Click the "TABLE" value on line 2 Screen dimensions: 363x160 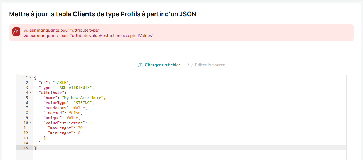(x=61, y=83)
